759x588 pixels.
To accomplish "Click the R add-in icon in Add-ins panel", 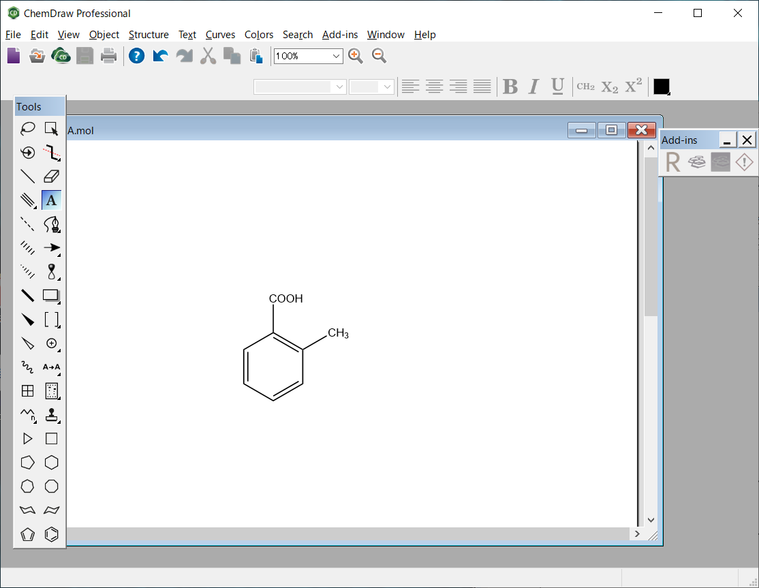I will pyautogui.click(x=672, y=161).
